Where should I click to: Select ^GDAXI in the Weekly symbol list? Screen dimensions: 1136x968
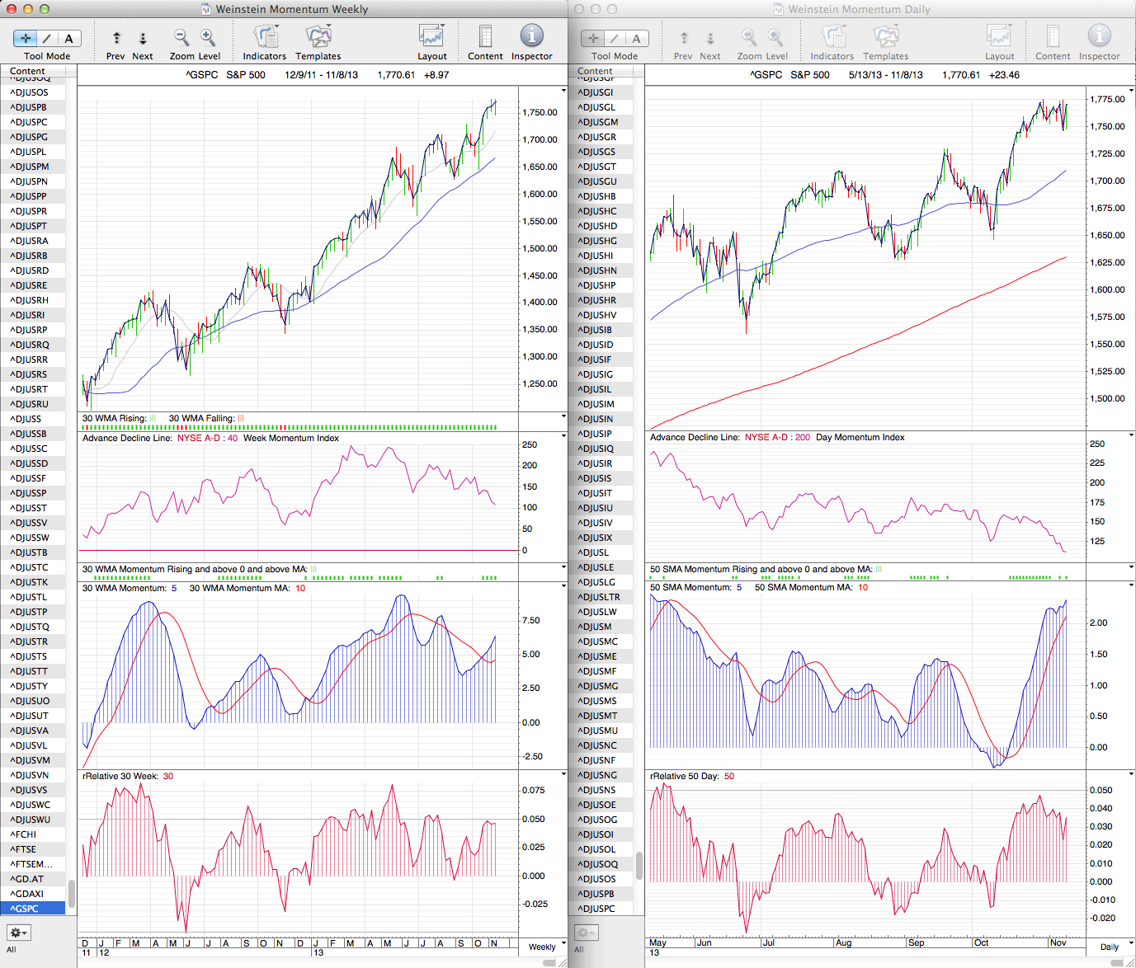click(27, 894)
